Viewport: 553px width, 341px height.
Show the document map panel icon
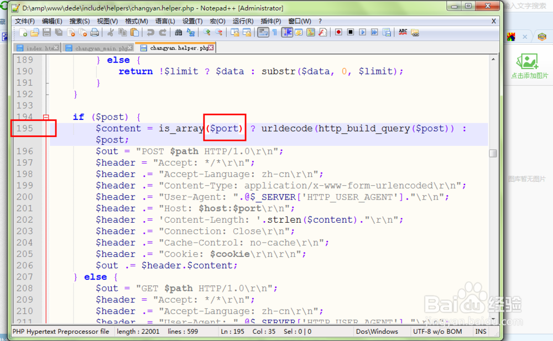click(x=311, y=33)
